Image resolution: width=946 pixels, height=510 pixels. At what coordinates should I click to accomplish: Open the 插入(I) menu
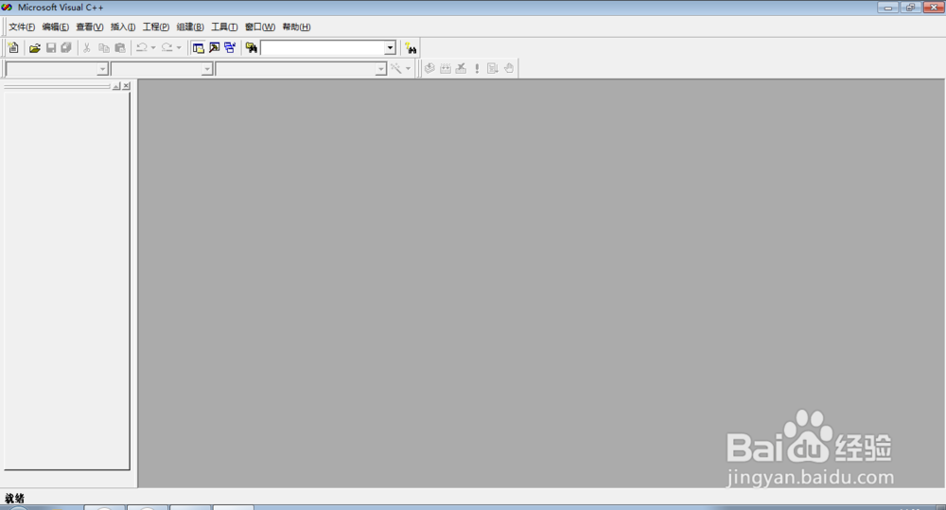pyautogui.click(x=123, y=27)
